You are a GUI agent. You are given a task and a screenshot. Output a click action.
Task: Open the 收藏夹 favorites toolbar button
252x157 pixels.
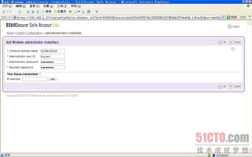click(60, 12)
